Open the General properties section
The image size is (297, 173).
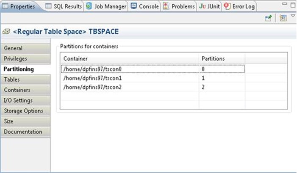(13, 48)
